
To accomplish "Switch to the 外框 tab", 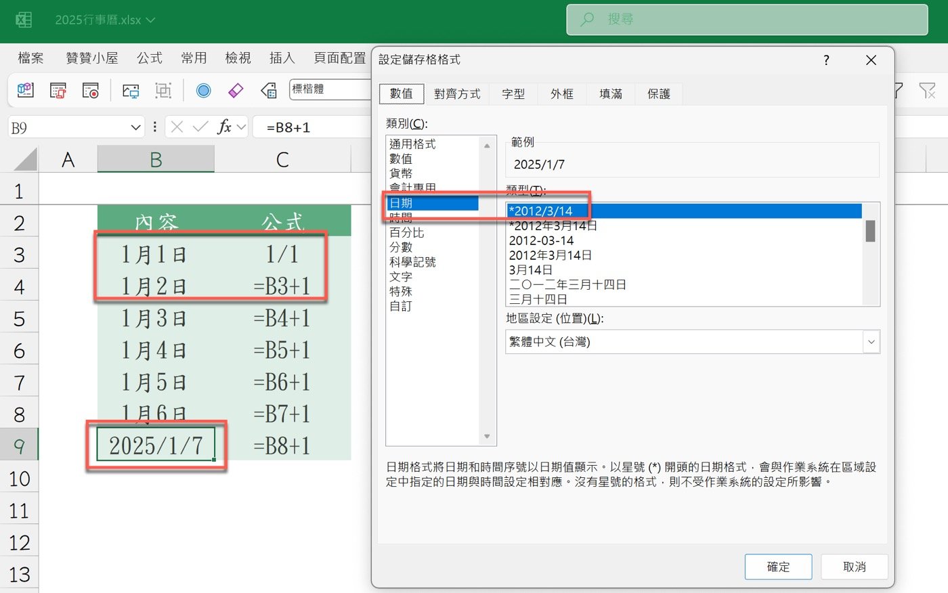I will [561, 94].
